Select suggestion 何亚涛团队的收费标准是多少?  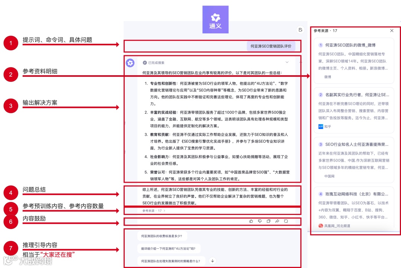[x=162, y=236]
